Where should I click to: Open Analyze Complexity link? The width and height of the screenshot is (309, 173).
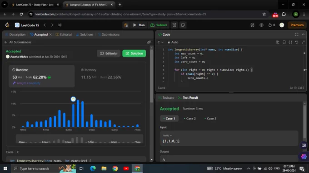(x=26, y=83)
